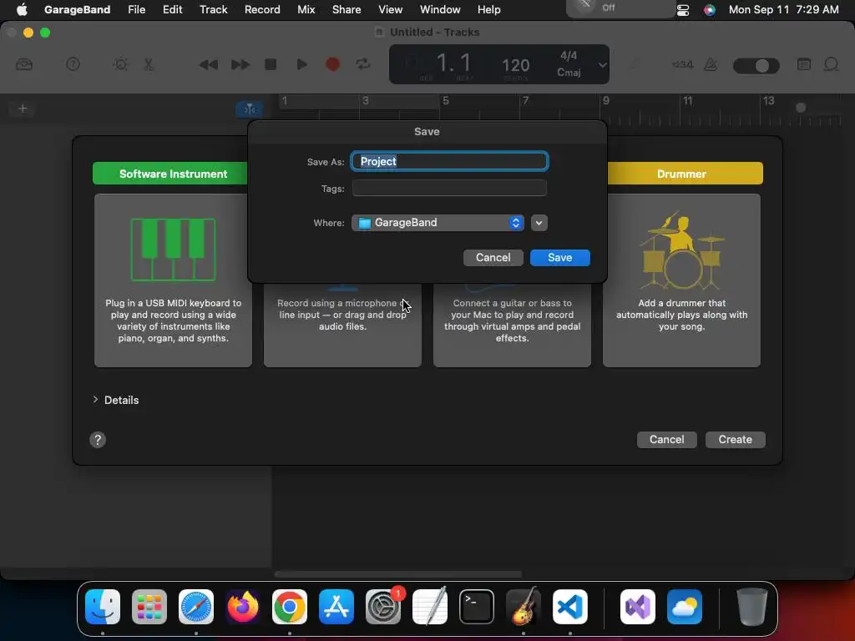Click the 4/4 time signature

569,56
